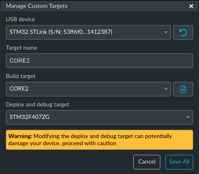Screen dimensions: 199x174
Task: Click the Manage Custom Targets title bar
Action: pos(99,6)
